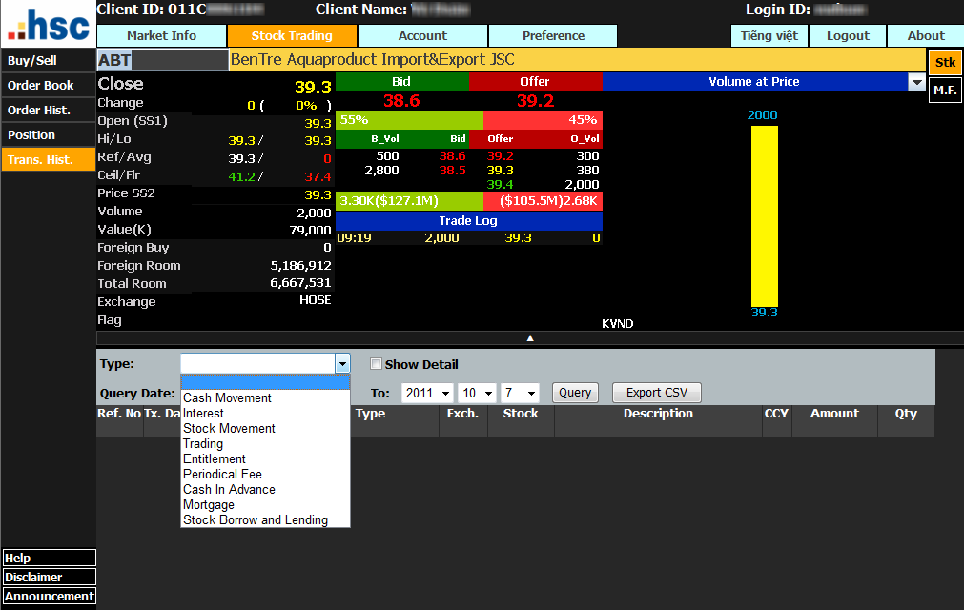Select Stock Movement in Type list

(x=265, y=428)
